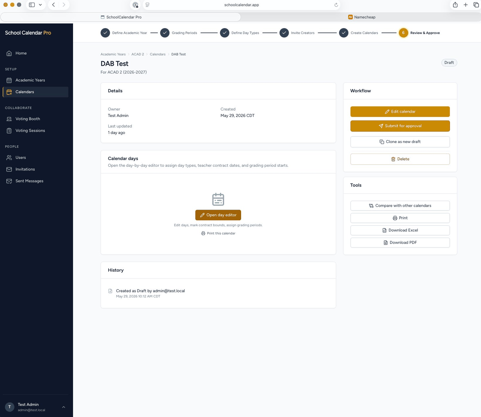Click Submit for approval
481x417 pixels.
[x=400, y=126]
